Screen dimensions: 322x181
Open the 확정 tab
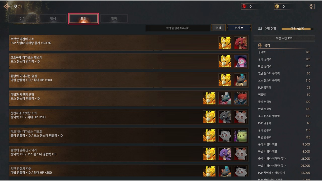tap(114, 19)
